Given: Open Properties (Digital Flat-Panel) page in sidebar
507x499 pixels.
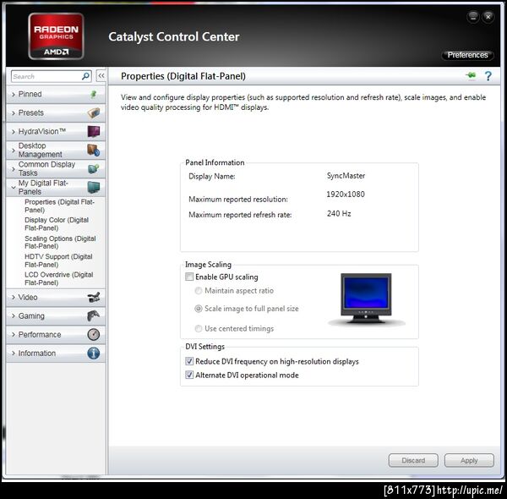Looking at the screenshot, I should [59, 206].
